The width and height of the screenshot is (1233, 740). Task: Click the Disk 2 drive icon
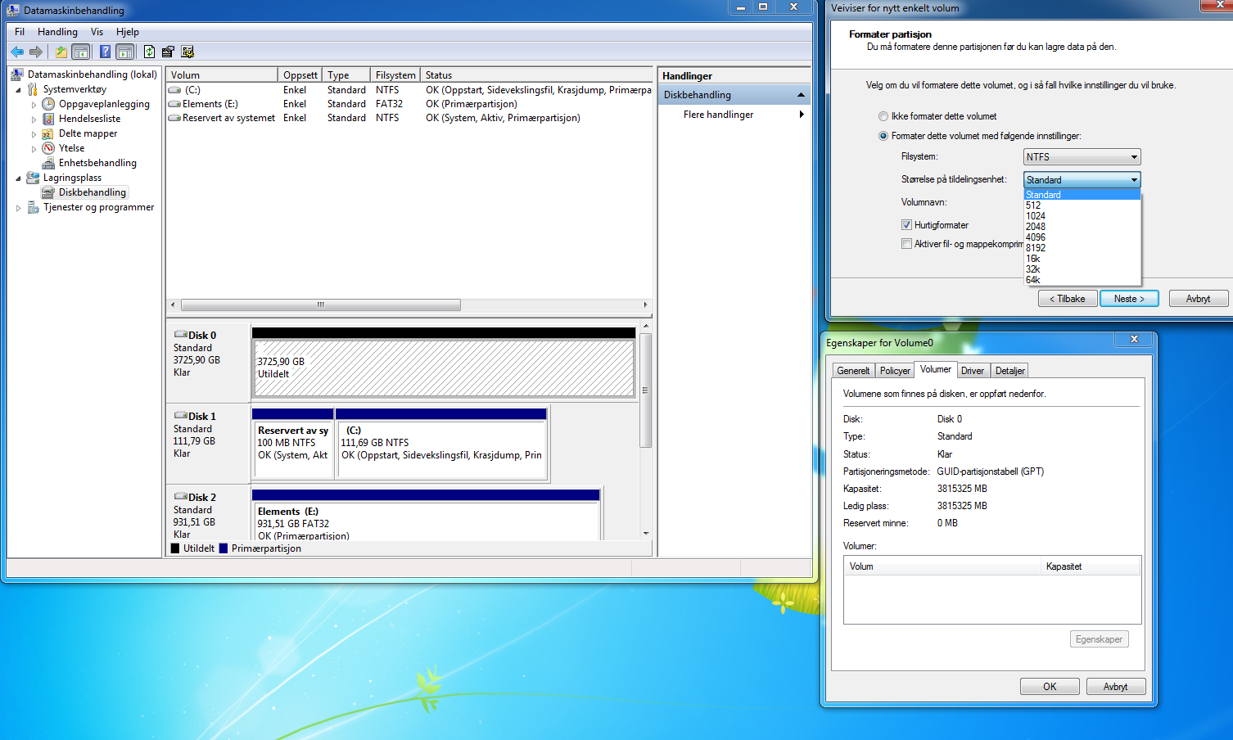click(180, 497)
